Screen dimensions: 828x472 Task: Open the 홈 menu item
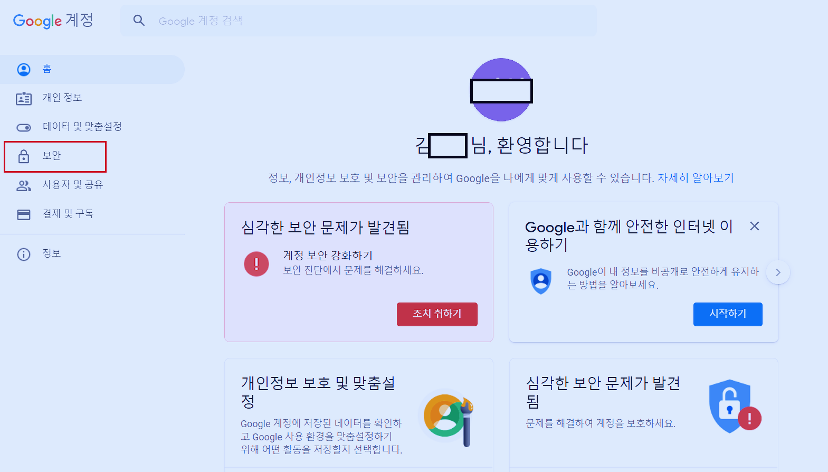92,69
